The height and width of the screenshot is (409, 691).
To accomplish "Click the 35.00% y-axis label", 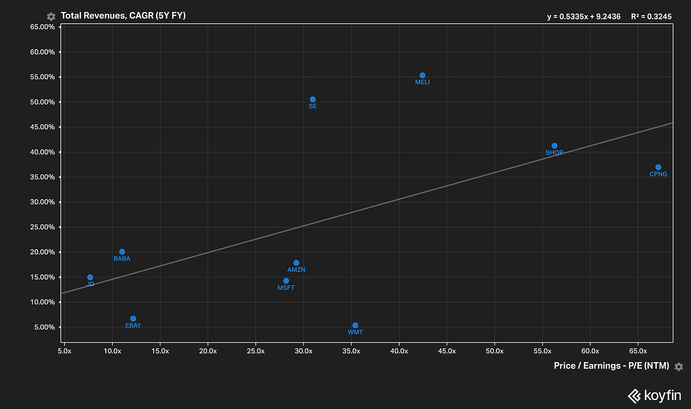I will pos(43,177).
